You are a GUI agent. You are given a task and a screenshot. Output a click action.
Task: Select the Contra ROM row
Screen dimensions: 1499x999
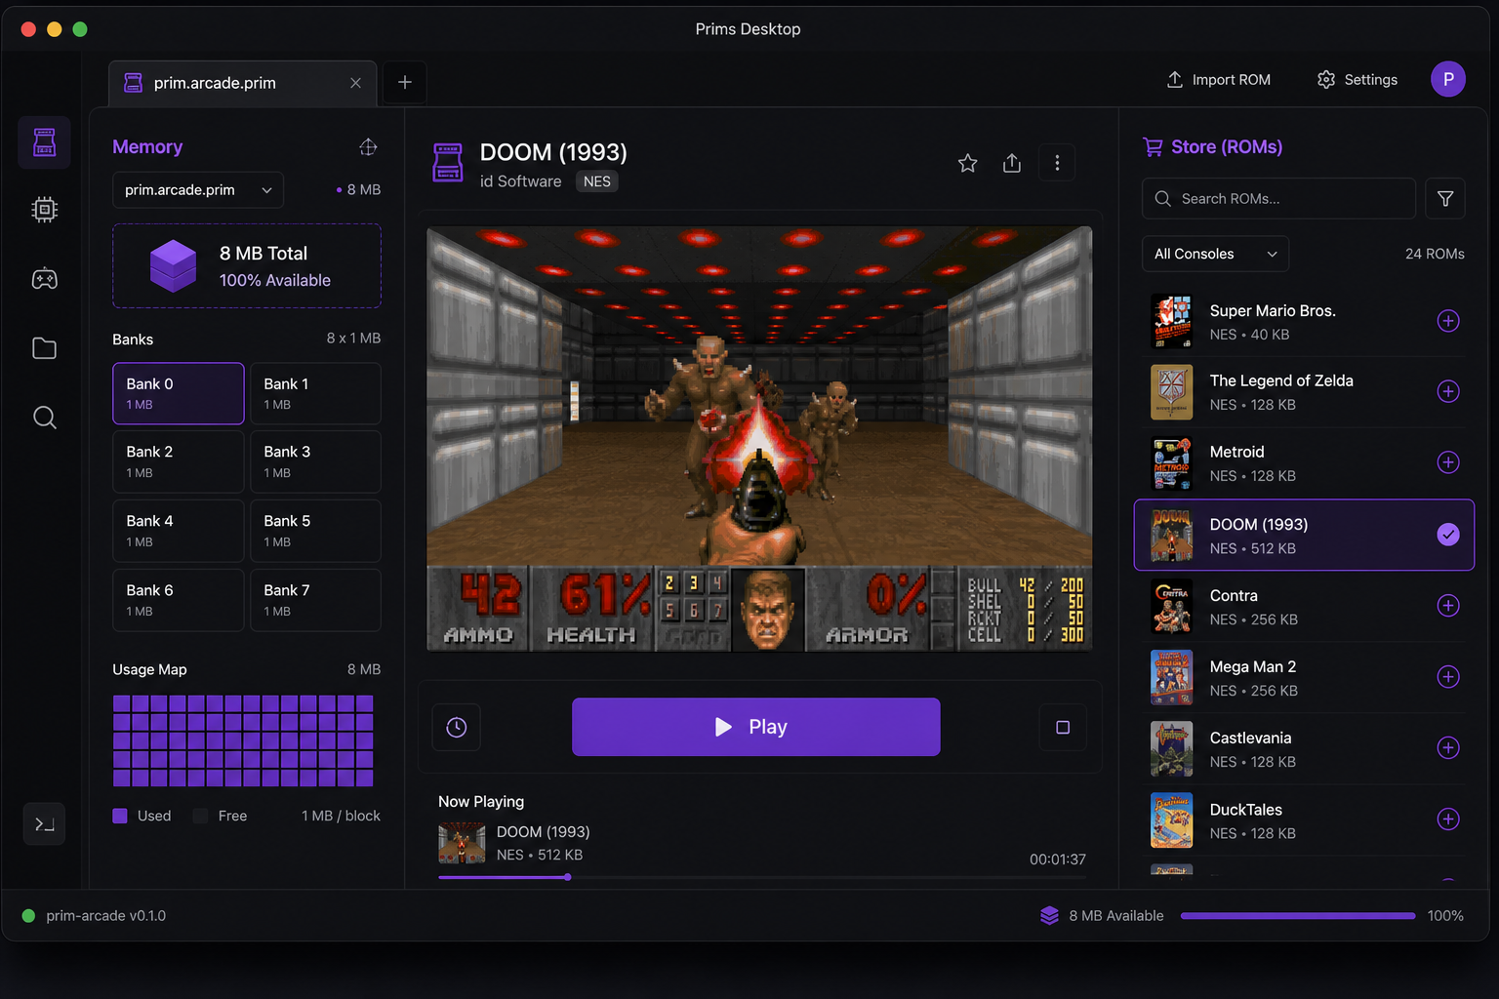[1304, 606]
